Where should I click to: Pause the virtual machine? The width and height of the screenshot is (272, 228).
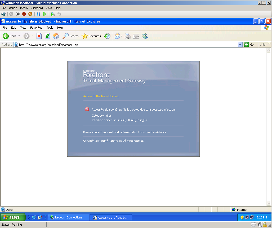click(38, 14)
